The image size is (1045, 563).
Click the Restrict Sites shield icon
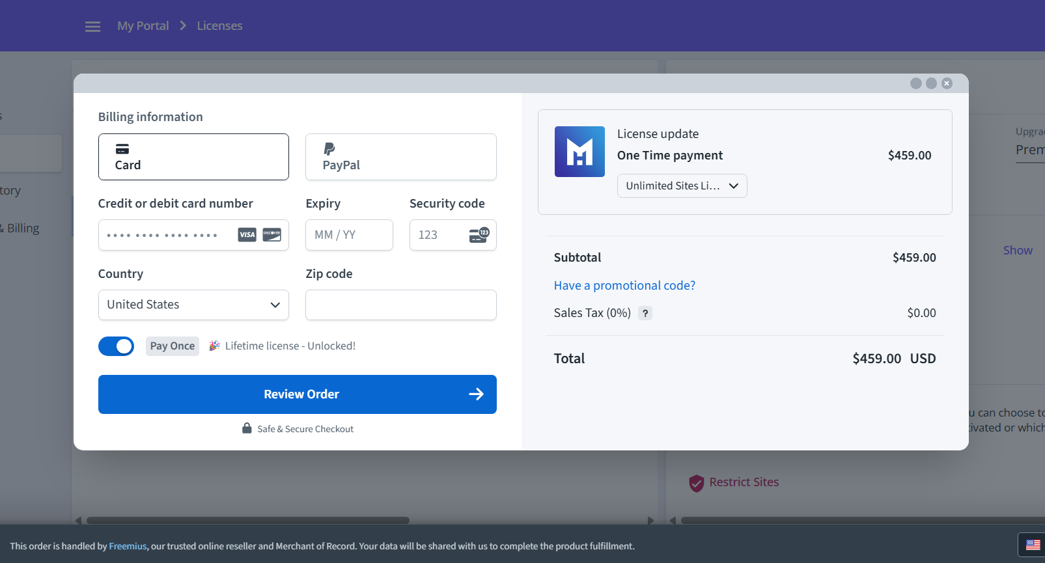pos(696,483)
